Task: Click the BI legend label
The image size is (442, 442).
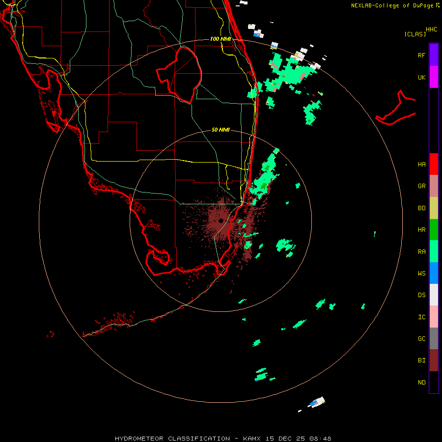Action: click(421, 360)
